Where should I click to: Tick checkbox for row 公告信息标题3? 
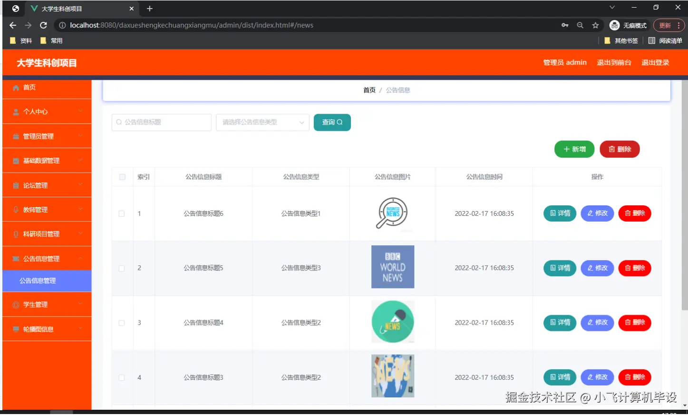tap(122, 377)
